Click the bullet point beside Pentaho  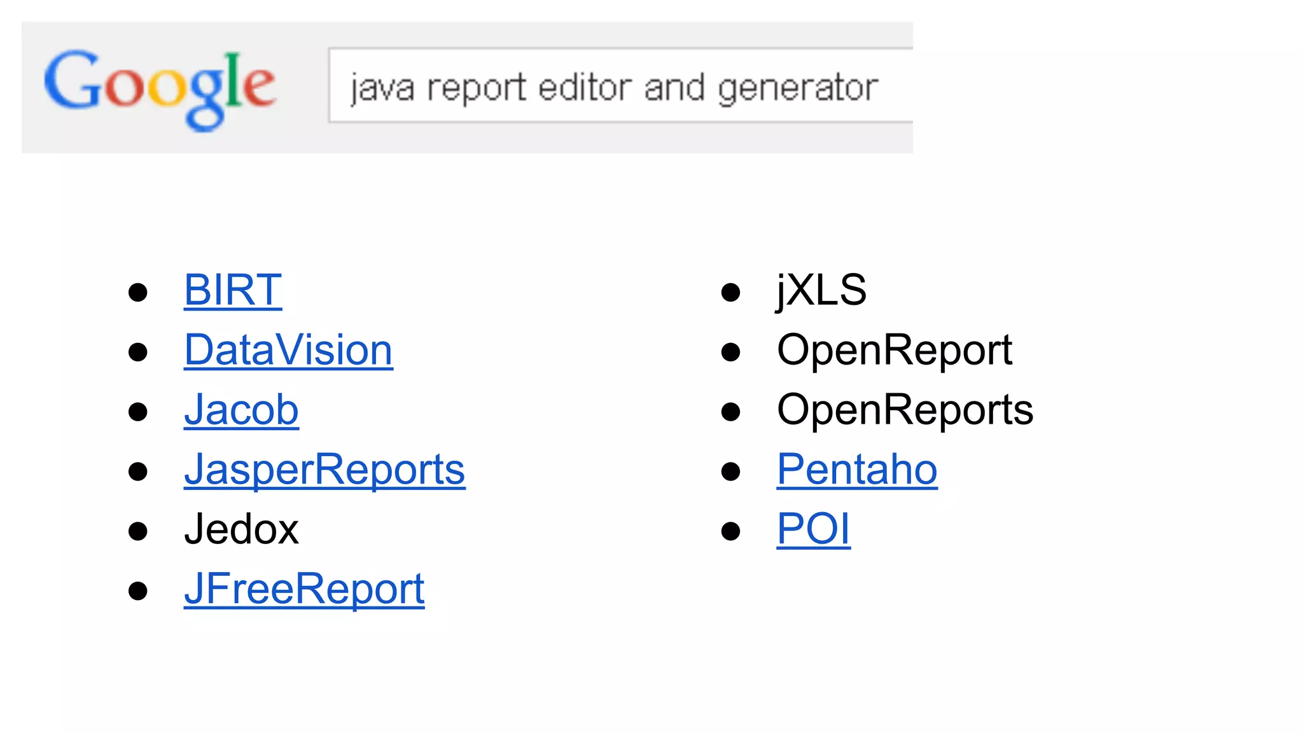[731, 471]
